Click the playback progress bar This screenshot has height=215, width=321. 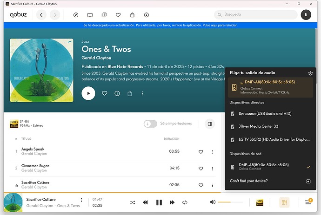(160, 193)
